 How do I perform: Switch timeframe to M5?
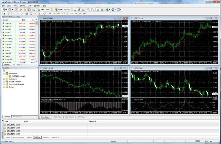(x=55, y=14)
